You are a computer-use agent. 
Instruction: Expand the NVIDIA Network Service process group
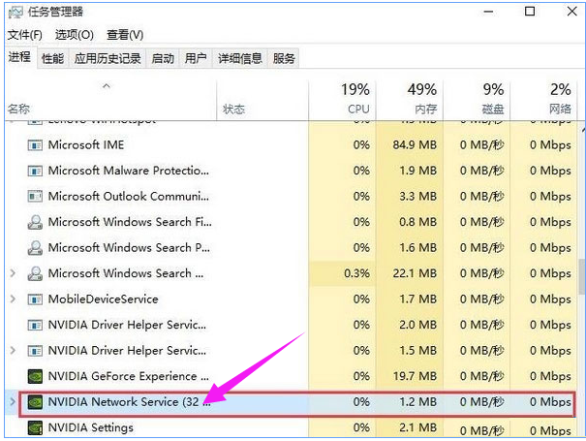tap(13, 401)
